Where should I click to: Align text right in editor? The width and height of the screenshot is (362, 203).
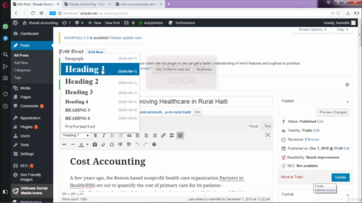pyautogui.click(x=154, y=135)
